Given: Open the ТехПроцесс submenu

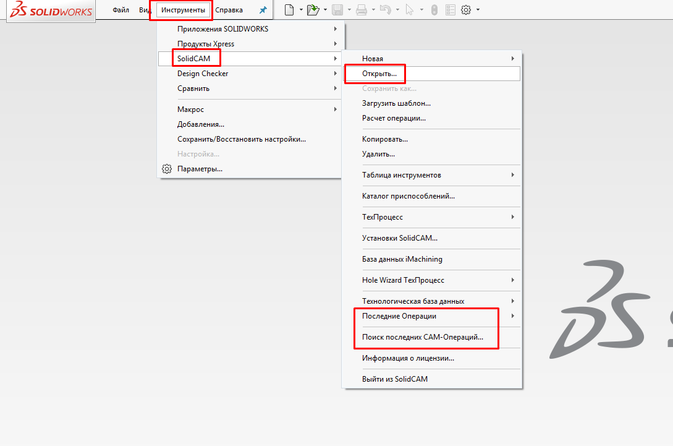Looking at the screenshot, I should click(x=432, y=217).
